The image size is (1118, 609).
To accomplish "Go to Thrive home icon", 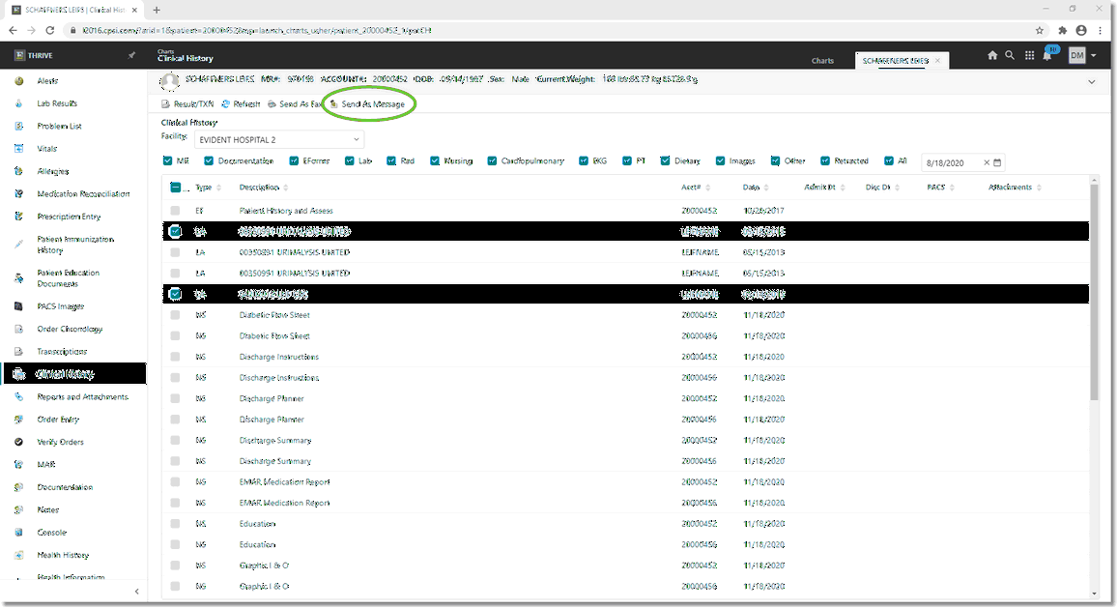I will [991, 56].
